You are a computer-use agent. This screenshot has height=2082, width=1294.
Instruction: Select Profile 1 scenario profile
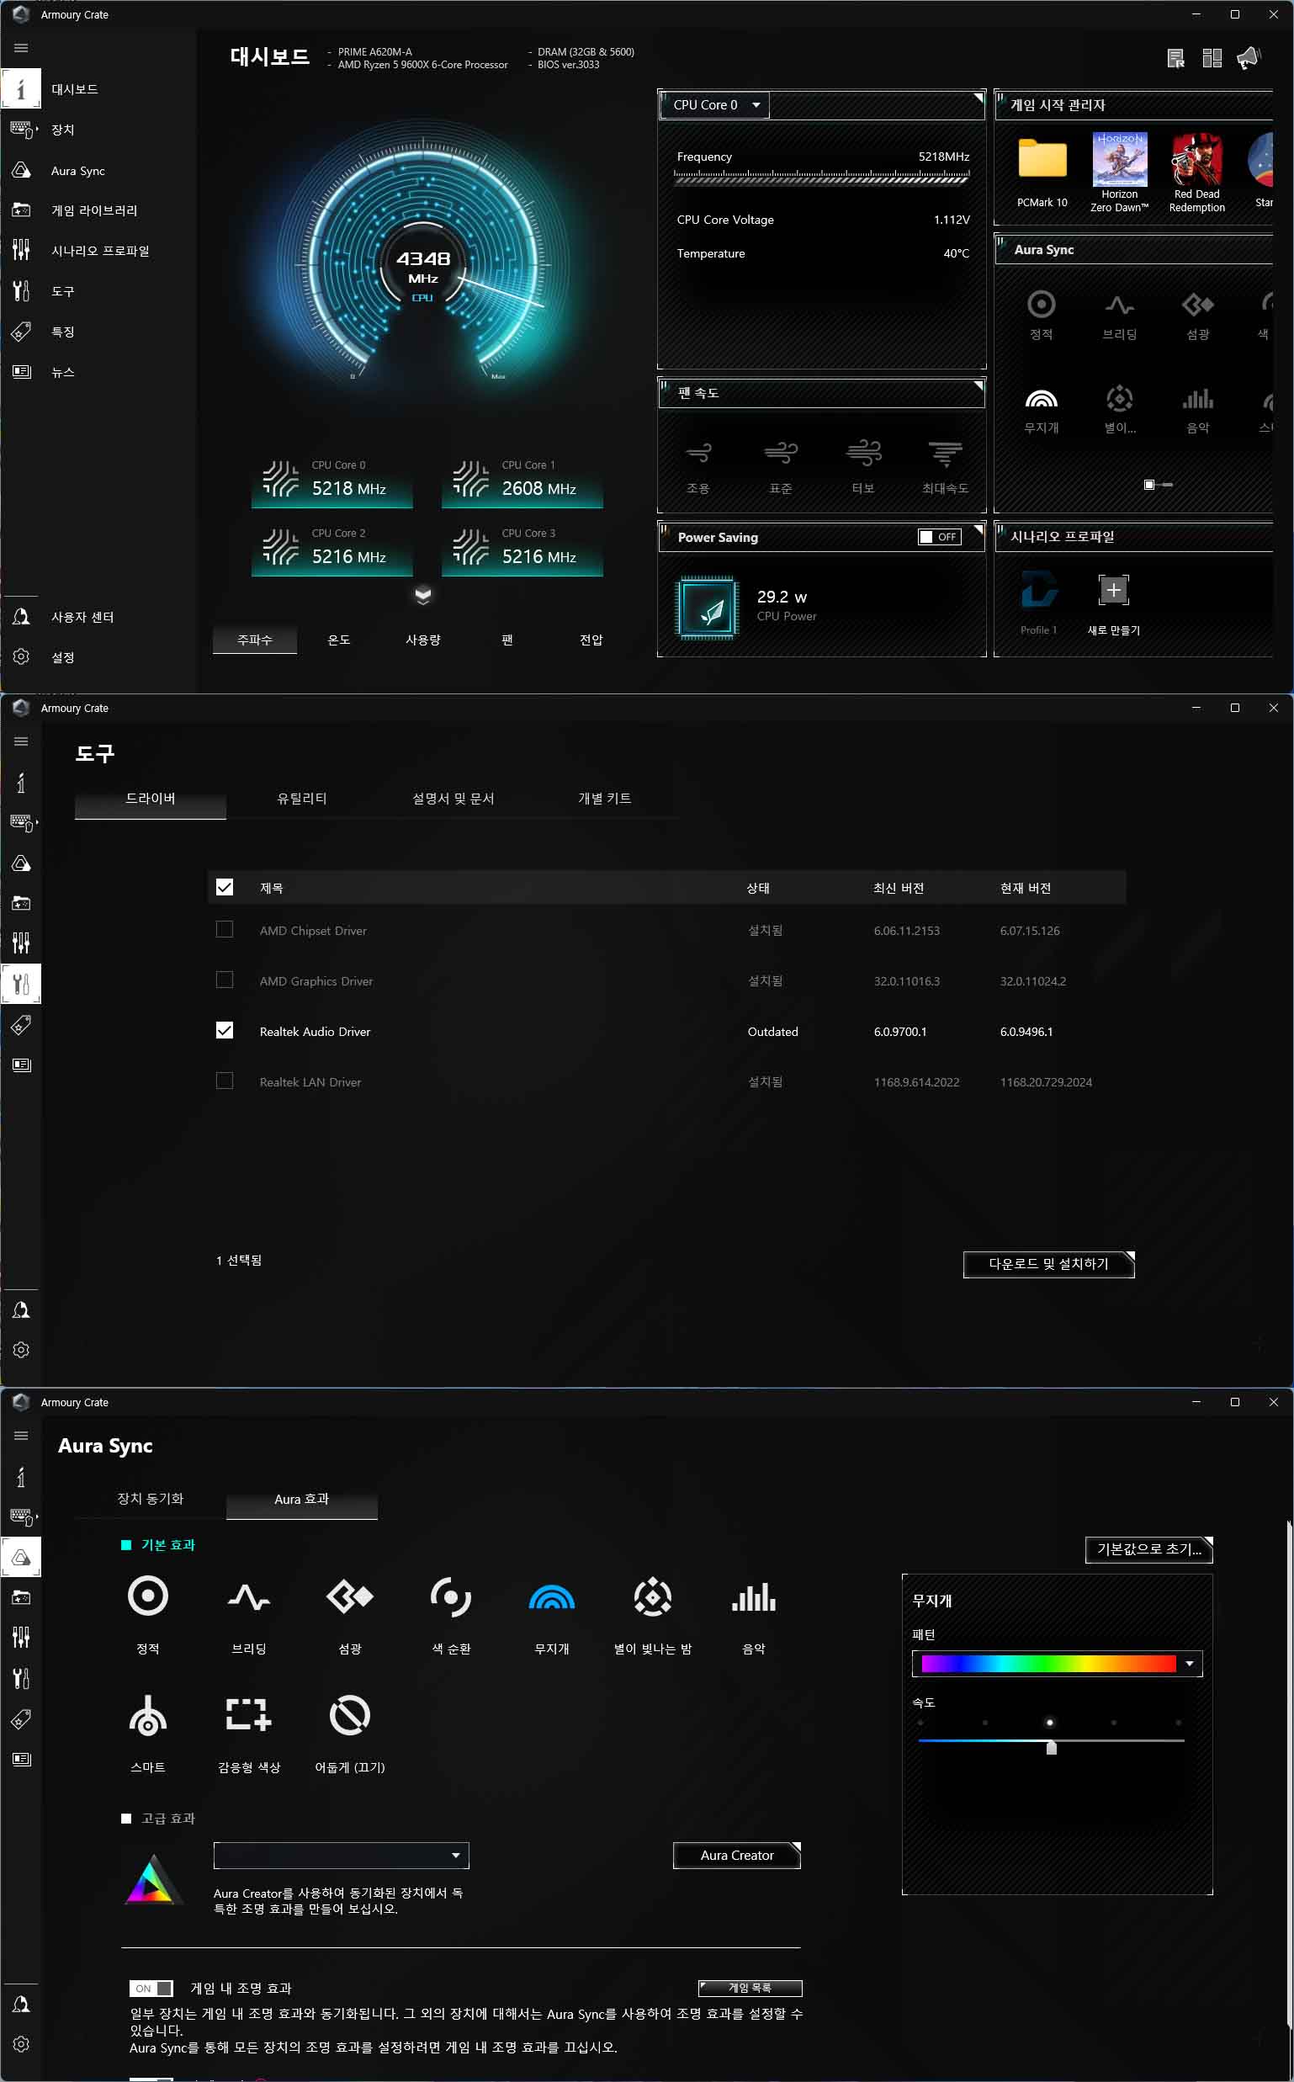[x=1039, y=603]
